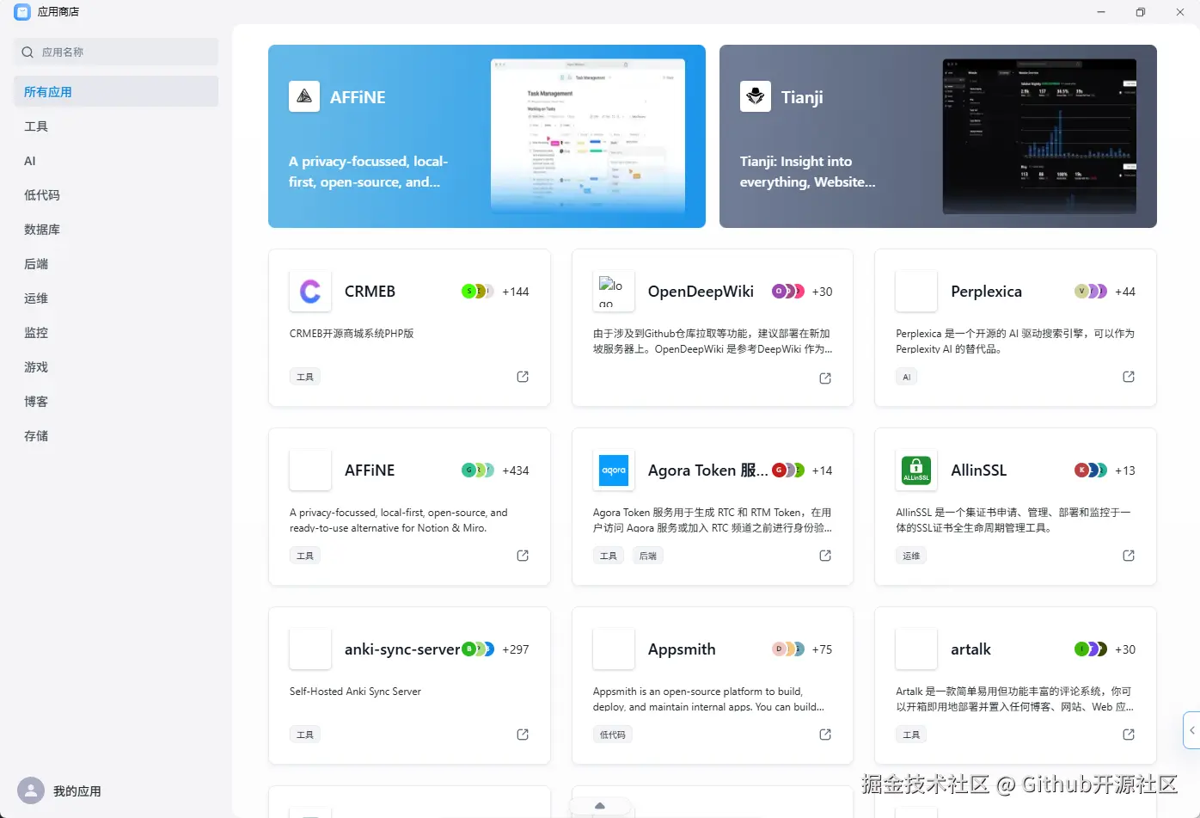This screenshot has width=1200, height=818.
Task: Open the AFFiNE featured banner screenshot
Action: pos(588,135)
